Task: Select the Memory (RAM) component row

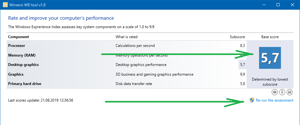Action: 127,55
